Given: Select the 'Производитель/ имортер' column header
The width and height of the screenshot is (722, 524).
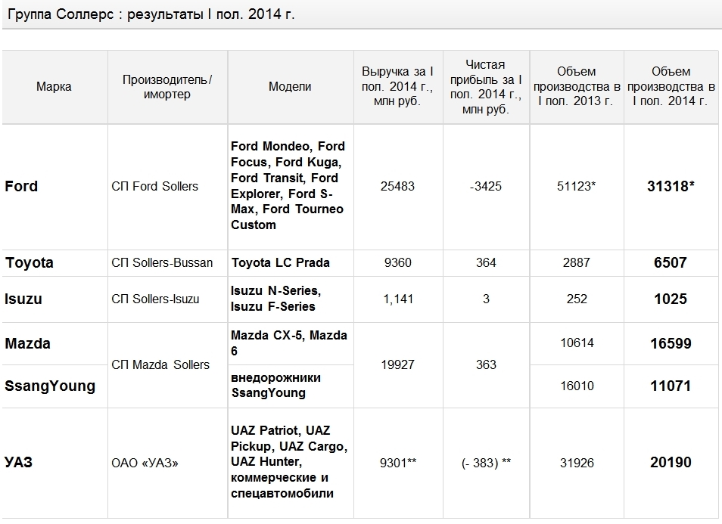Looking at the screenshot, I should pyautogui.click(x=167, y=86).
